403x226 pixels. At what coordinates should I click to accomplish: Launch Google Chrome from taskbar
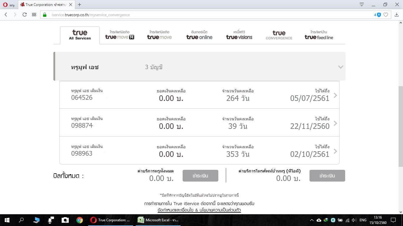tap(79, 220)
